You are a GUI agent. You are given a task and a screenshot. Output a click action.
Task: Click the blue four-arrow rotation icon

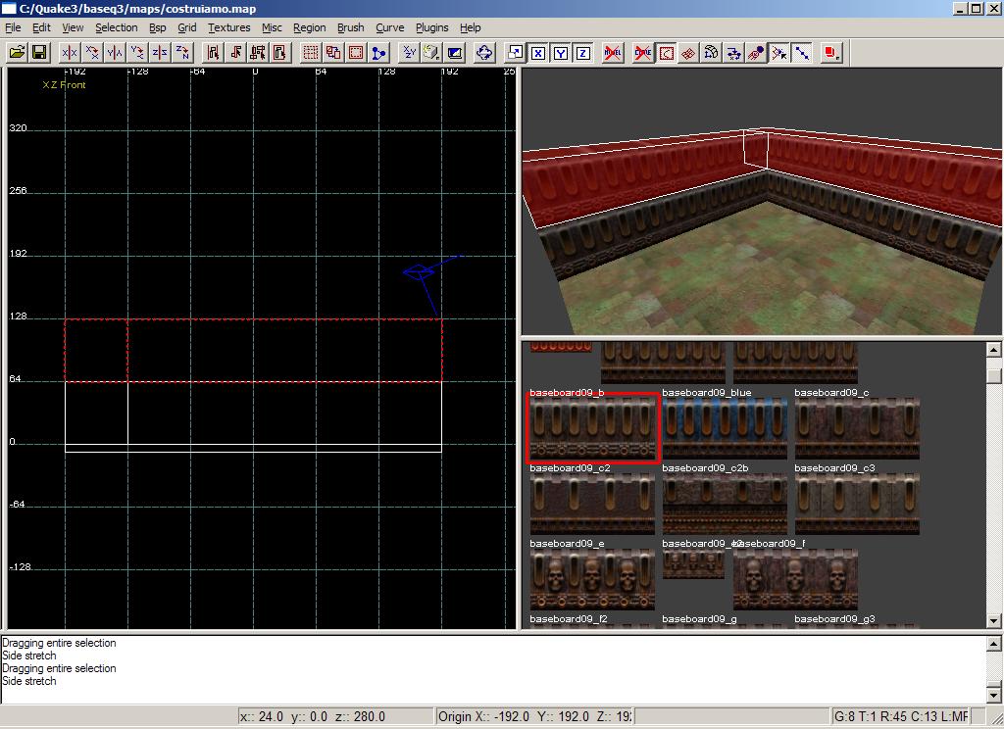coord(484,53)
